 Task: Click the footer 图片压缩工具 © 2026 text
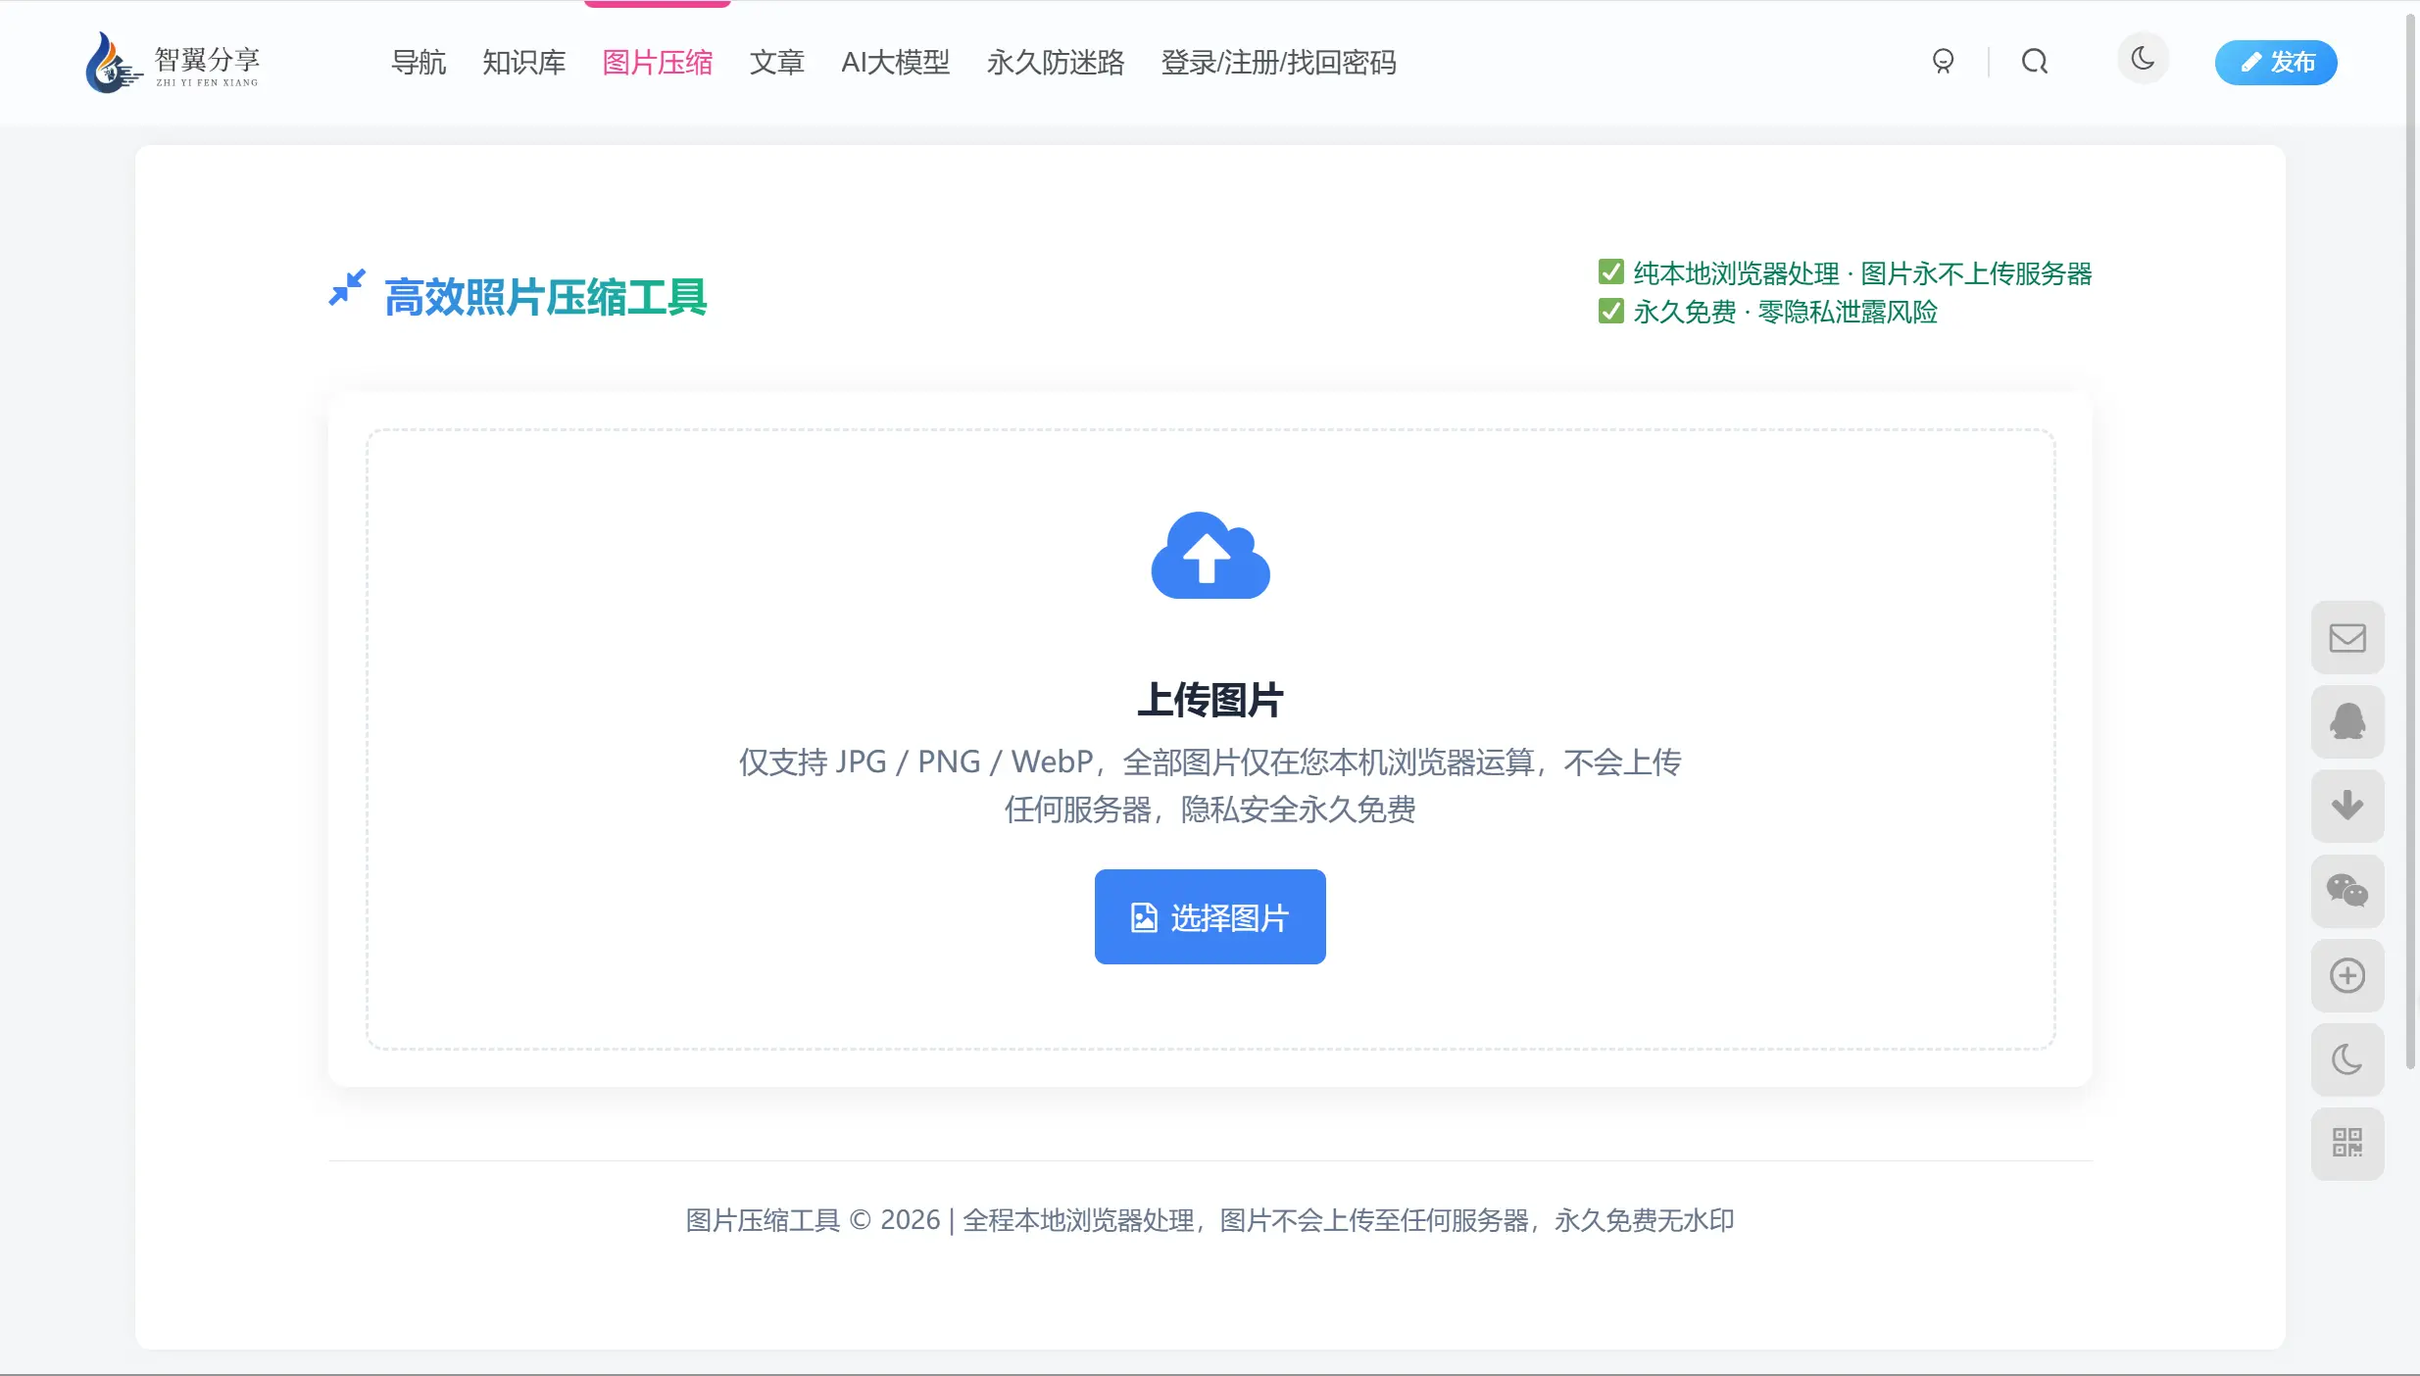coord(813,1220)
